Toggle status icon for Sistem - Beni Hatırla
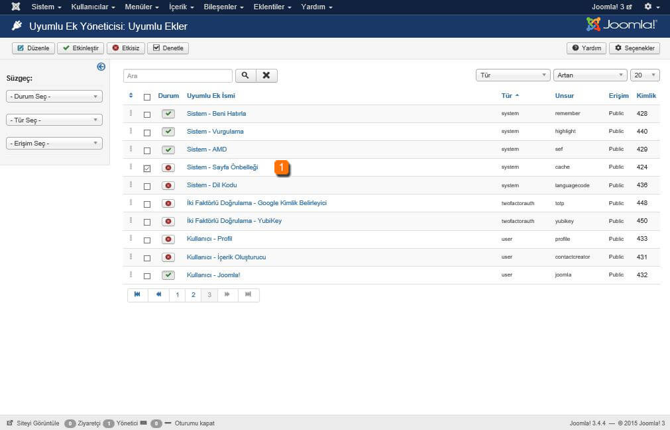This screenshot has width=670, height=430. click(x=168, y=114)
